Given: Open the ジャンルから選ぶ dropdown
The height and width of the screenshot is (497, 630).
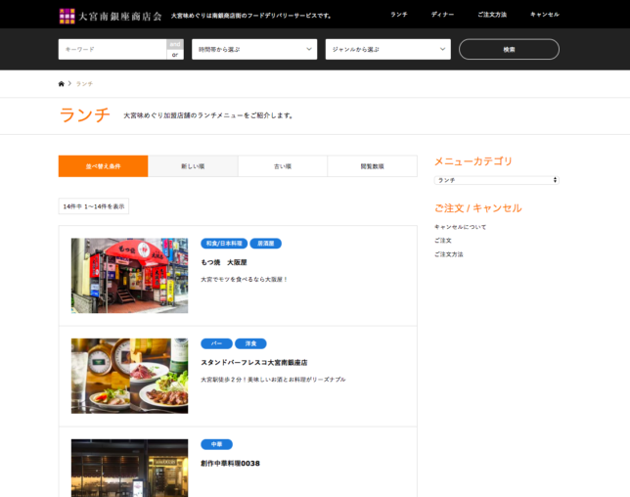Looking at the screenshot, I should [x=387, y=49].
